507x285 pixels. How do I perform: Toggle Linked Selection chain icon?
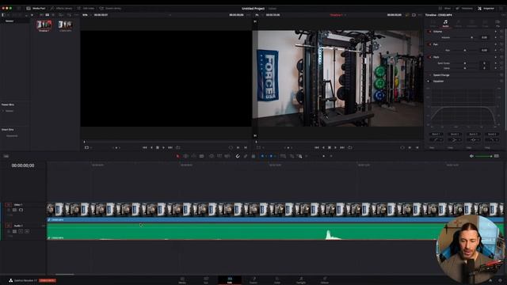[246, 157]
